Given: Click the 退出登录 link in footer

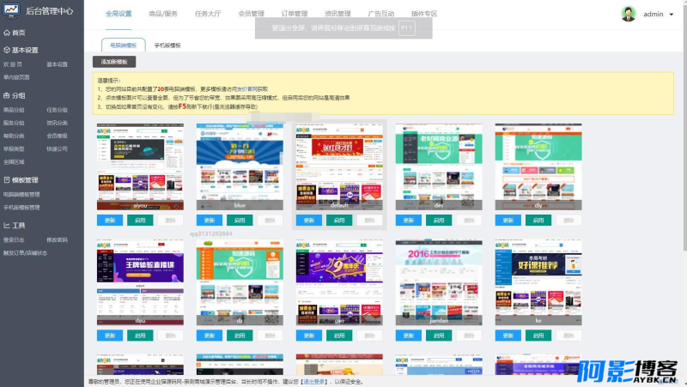Looking at the screenshot, I should [314, 382].
